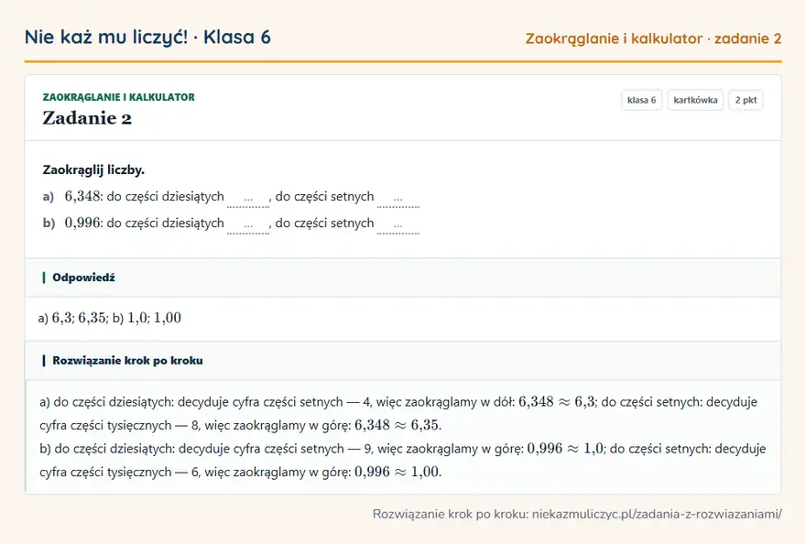Click the 'Rozwiązanie krok po kroku' section header
Screen dimensions: 806x544
click(403, 361)
